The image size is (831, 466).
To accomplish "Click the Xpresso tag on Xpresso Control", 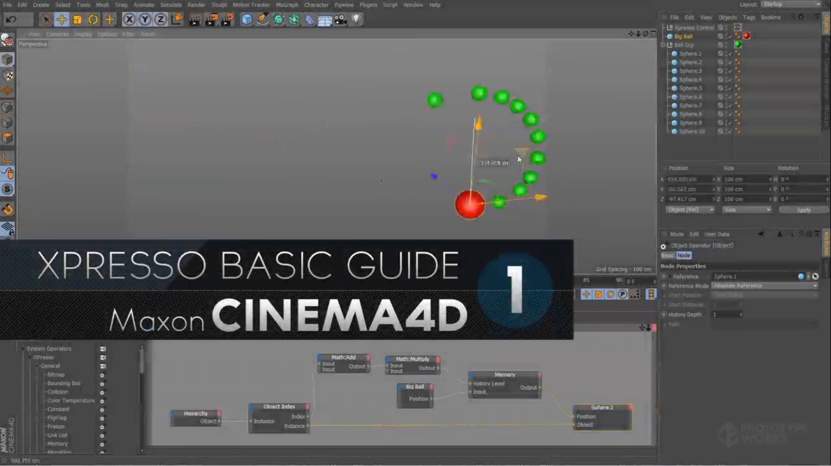I will coord(738,27).
